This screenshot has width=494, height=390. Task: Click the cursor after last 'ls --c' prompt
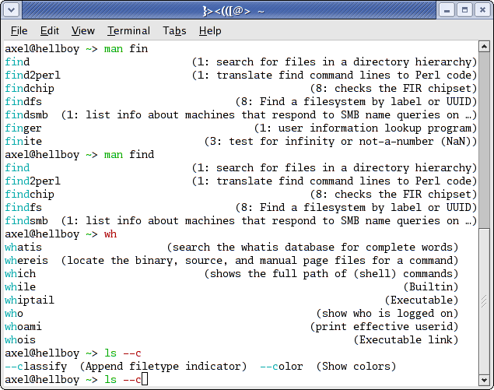tap(144, 379)
